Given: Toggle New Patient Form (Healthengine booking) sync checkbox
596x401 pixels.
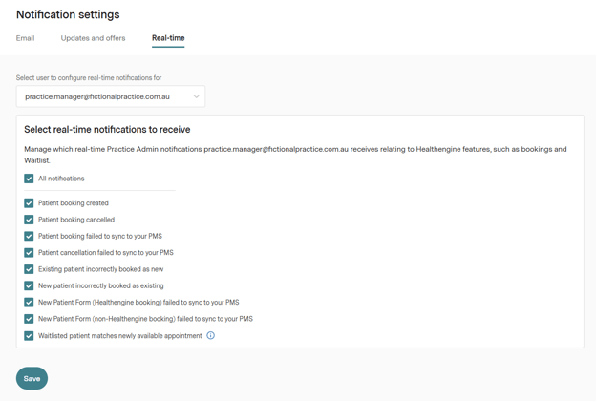Looking at the screenshot, I should (x=29, y=303).
